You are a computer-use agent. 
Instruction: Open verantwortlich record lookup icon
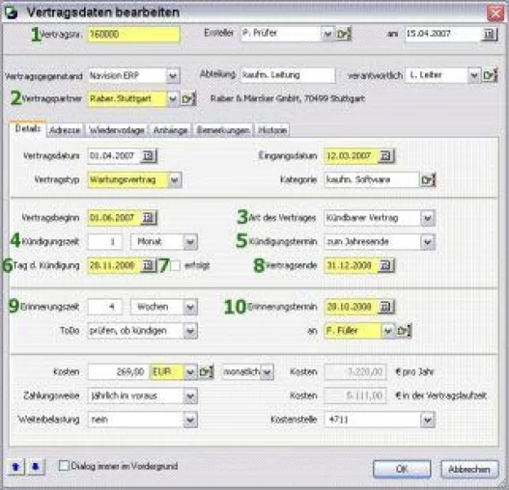[x=490, y=75]
